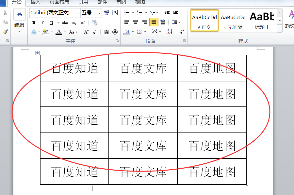Screen dimensions: 294x195
Task: Open the 插入 Insert tab
Action: click(35, 2)
